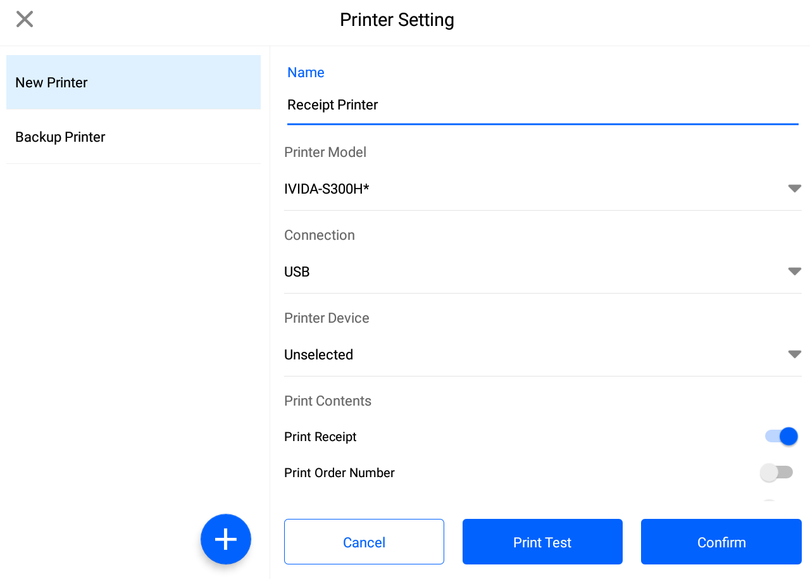Click the Print Contents section heading
810x579 pixels.
[x=327, y=401]
